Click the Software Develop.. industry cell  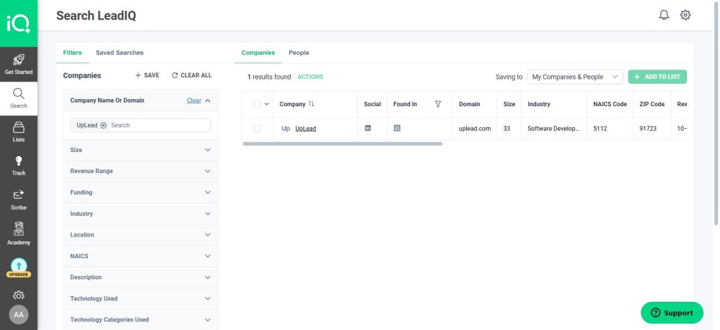coord(553,129)
